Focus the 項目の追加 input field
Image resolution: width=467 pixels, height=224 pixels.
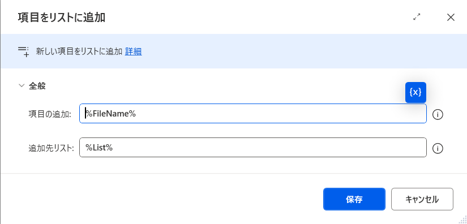tap(253, 113)
